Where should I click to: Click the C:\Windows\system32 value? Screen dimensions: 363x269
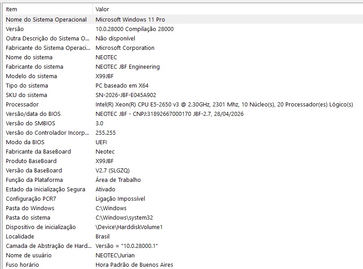[124, 218]
